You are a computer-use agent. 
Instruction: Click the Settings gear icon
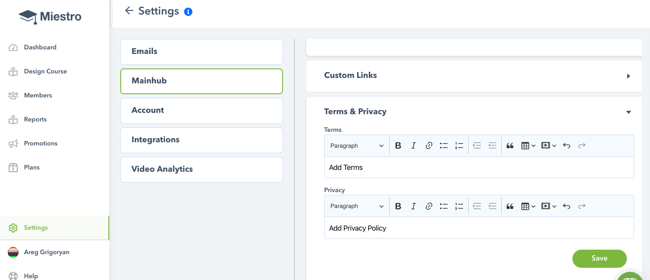point(13,228)
